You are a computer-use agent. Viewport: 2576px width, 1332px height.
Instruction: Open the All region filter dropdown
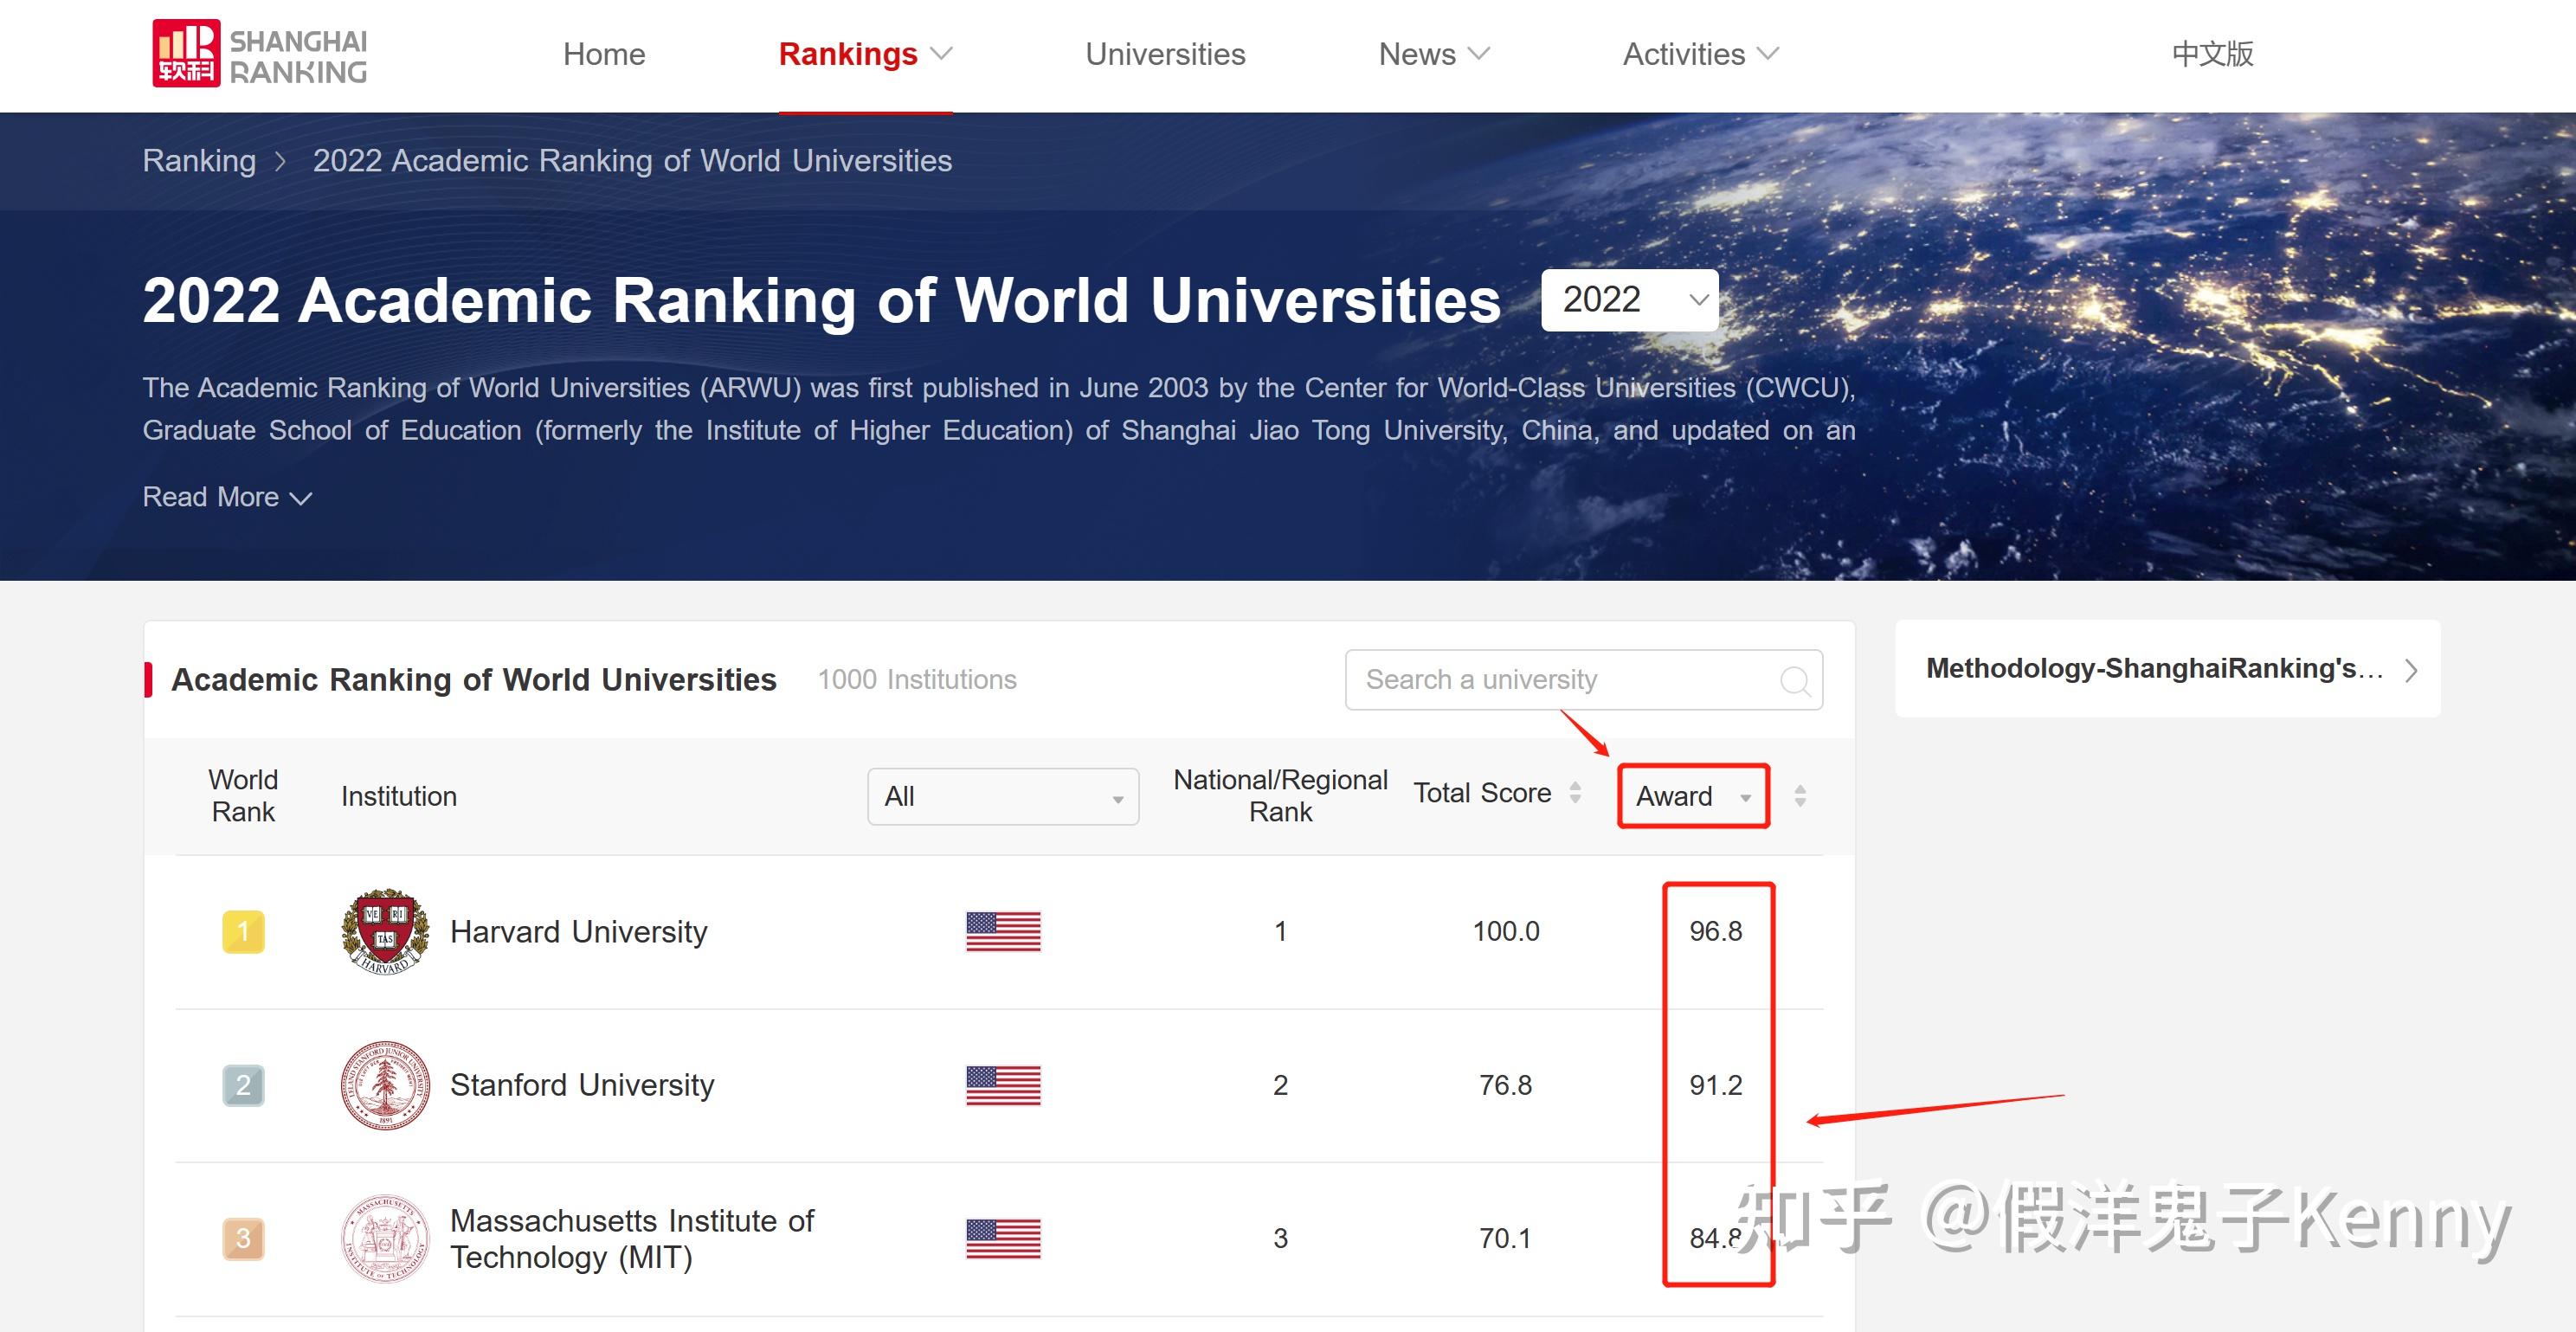(1002, 796)
